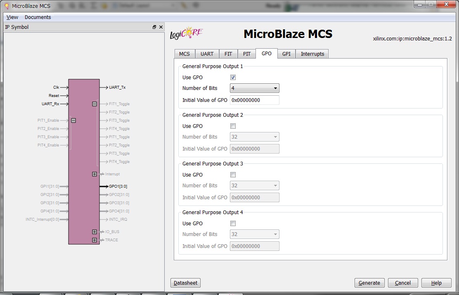This screenshot has height=295, width=459.
Task: Switch to the FIT tab
Action: coord(228,54)
